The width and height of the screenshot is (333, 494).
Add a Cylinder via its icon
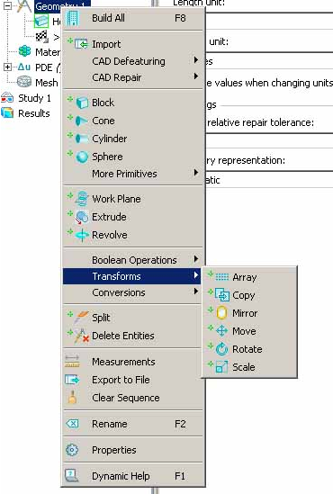point(82,139)
